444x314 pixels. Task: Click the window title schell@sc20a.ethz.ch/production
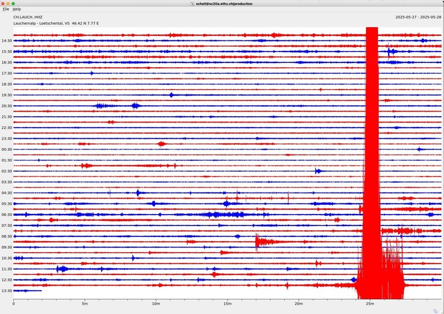(x=224, y=3)
